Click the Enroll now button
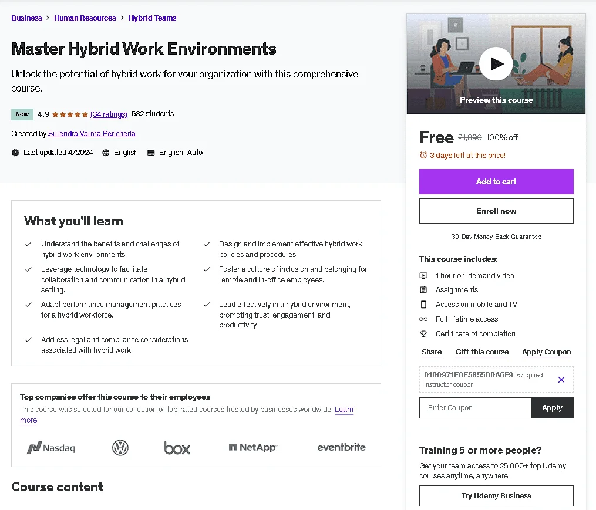Screen dimensions: 596x510 [x=496, y=211]
